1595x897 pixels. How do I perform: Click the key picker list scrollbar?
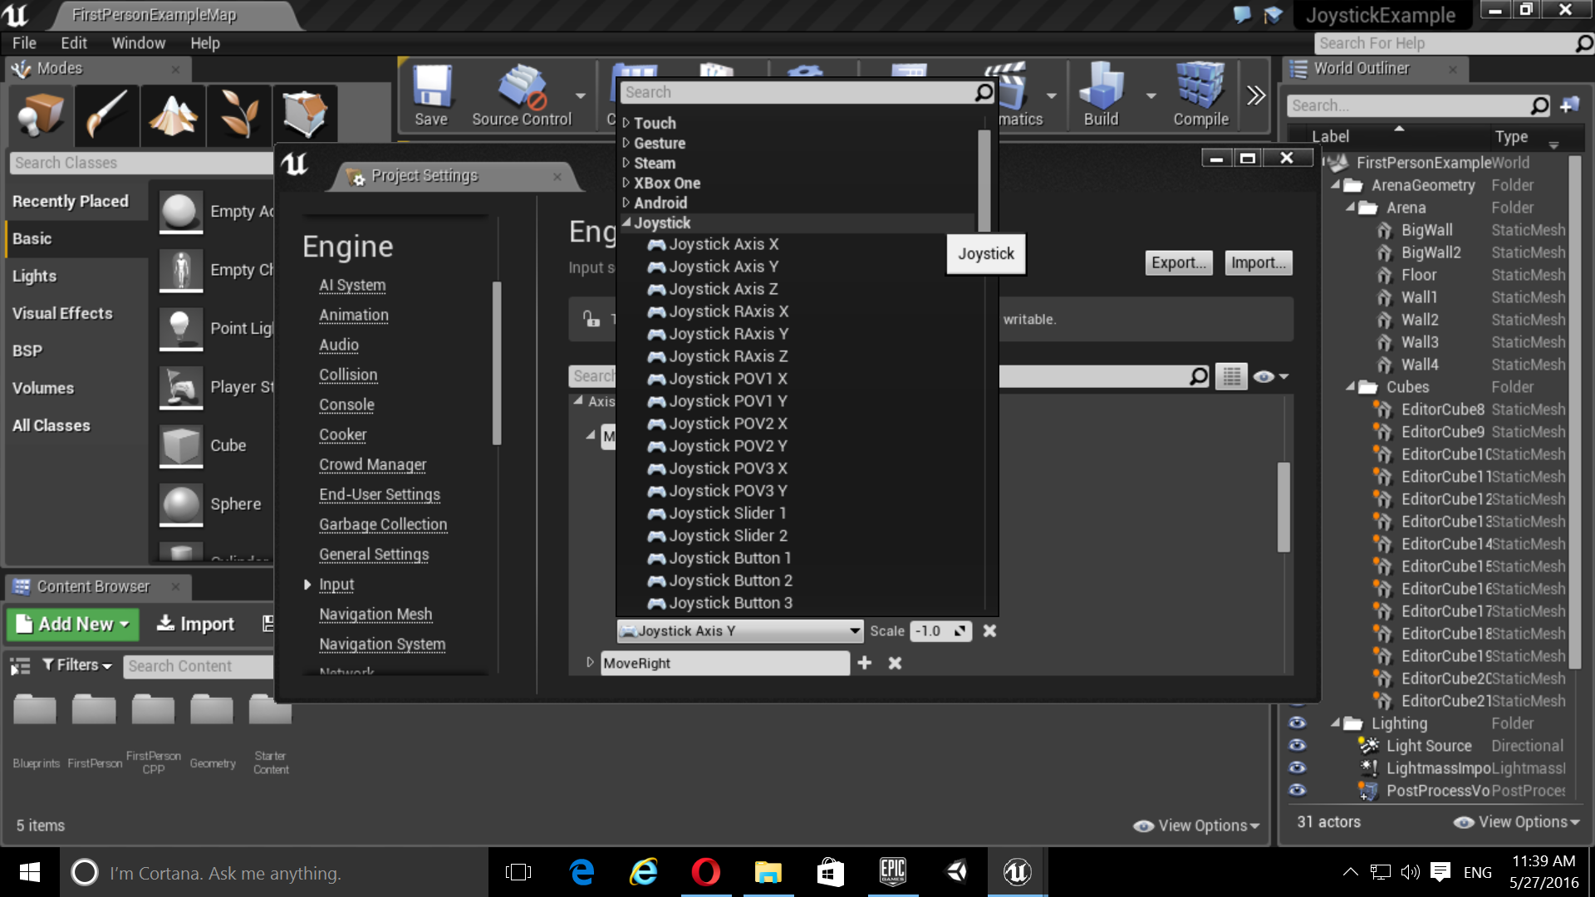[984, 180]
